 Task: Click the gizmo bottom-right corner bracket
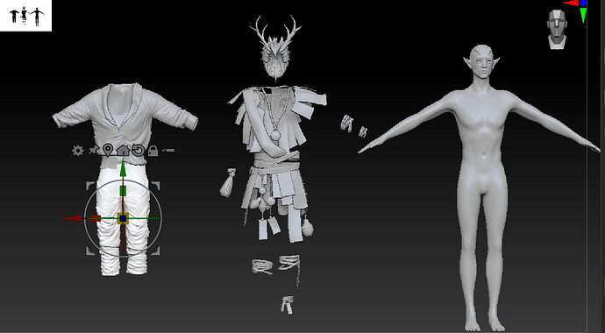coord(155,251)
